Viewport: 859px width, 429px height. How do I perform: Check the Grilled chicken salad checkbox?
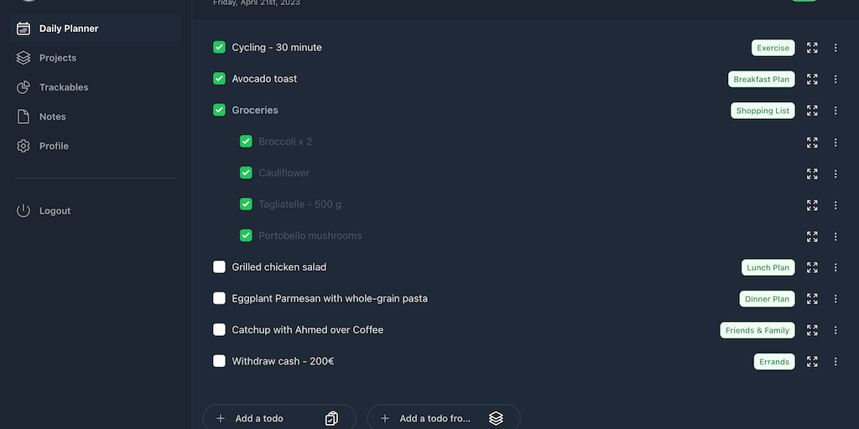(219, 267)
